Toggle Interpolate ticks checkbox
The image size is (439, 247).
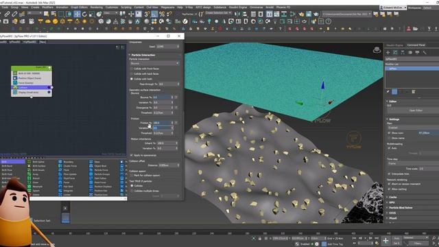pyautogui.click(x=389, y=174)
